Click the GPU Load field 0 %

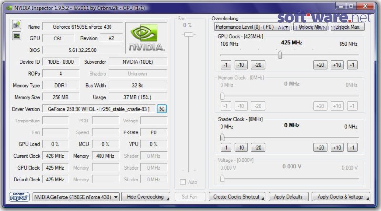coord(55,144)
